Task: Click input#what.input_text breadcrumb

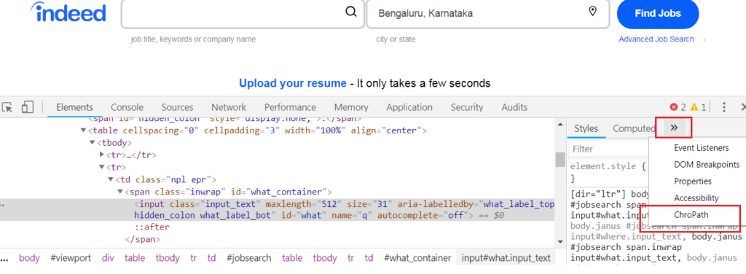Action: pyautogui.click(x=506, y=258)
